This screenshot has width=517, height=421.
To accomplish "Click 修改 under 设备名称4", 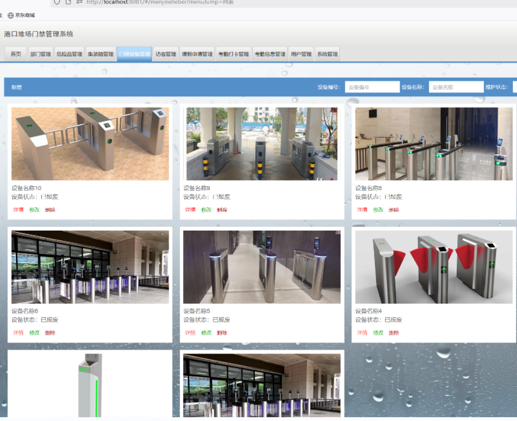I will [378, 333].
